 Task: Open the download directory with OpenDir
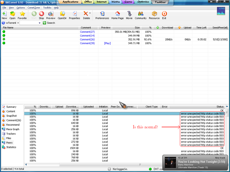(x=62, y=14)
